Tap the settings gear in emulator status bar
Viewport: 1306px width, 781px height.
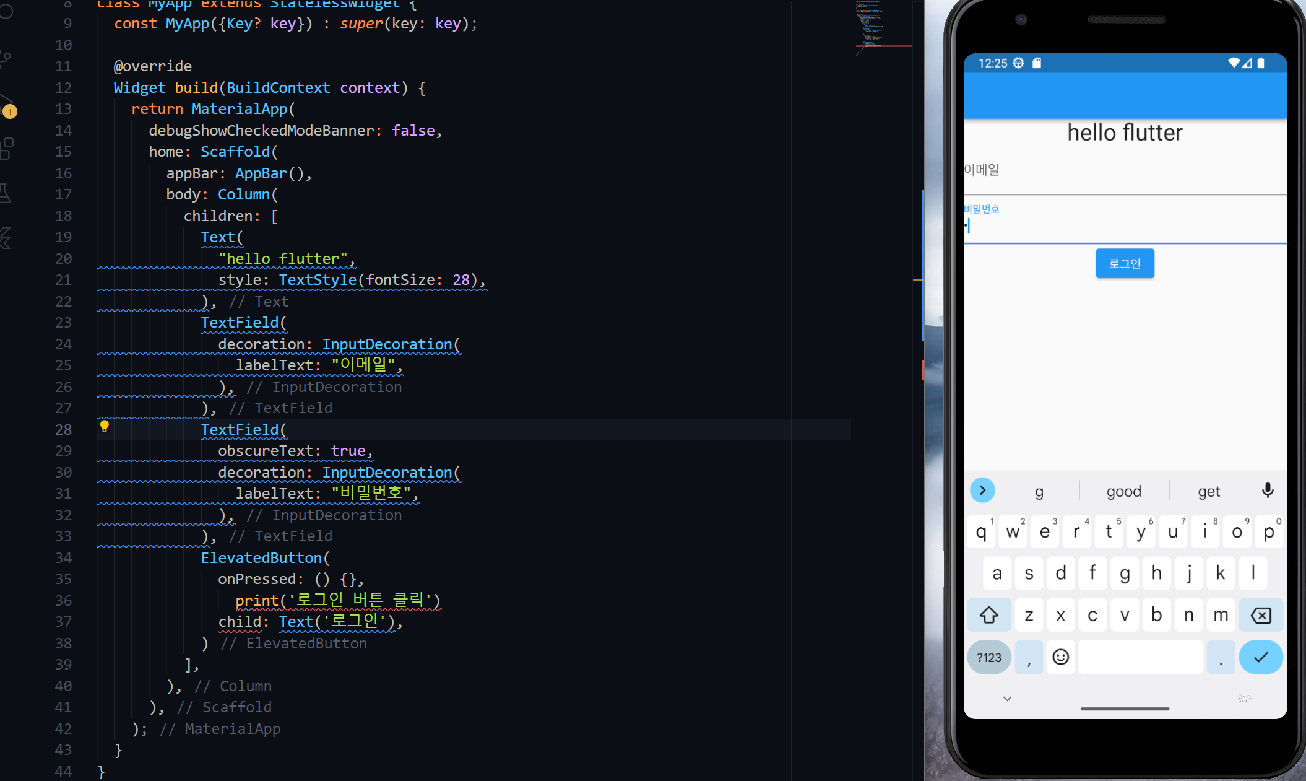pyautogui.click(x=1018, y=63)
